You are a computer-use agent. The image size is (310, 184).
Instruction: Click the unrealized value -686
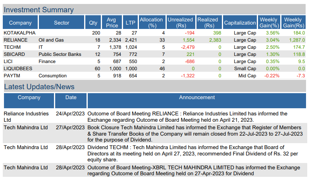pos(190,61)
